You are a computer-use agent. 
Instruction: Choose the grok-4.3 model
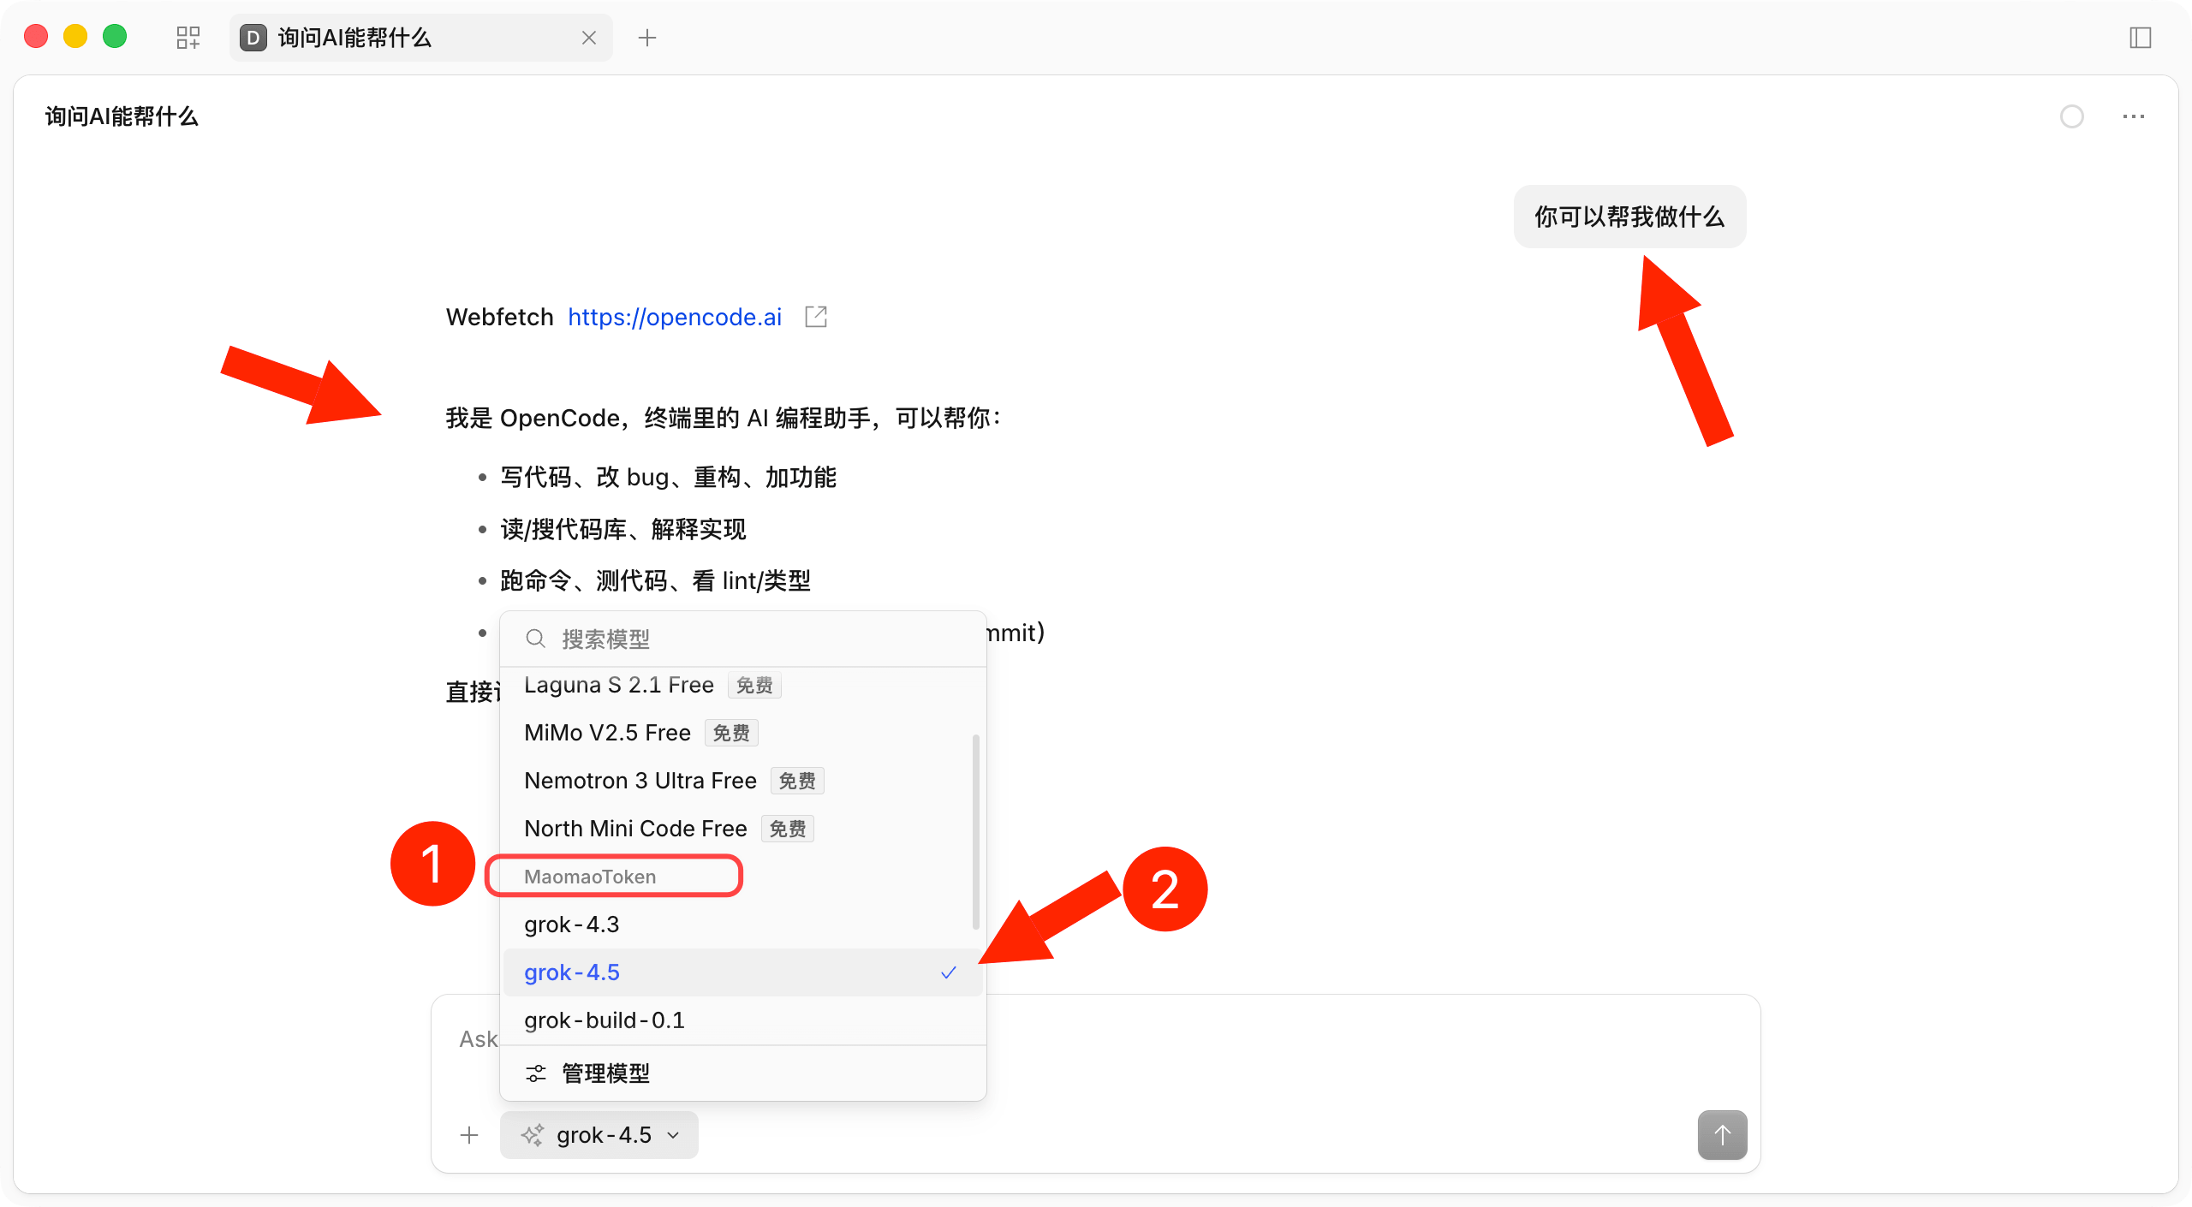coord(742,925)
